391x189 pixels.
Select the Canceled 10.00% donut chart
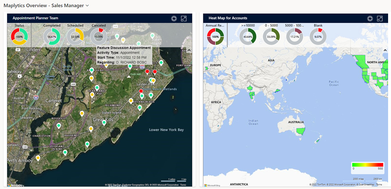98,36
